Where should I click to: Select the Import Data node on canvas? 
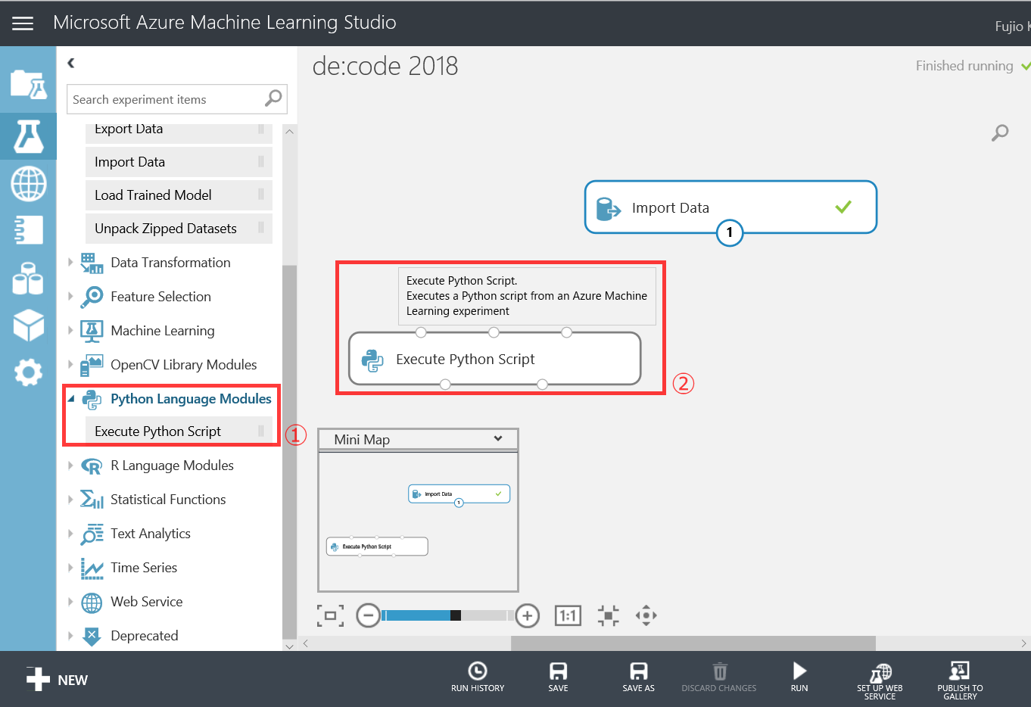(x=730, y=207)
